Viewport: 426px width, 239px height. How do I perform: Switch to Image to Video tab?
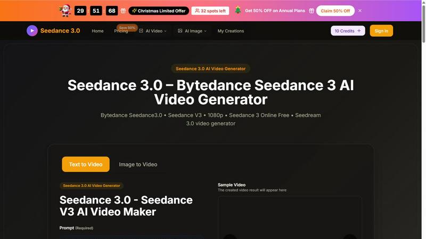click(138, 164)
